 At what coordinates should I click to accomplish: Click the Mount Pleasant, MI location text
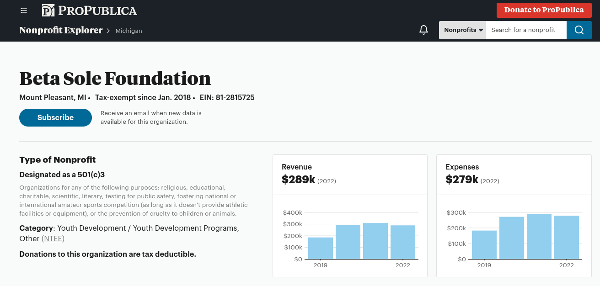(x=53, y=97)
